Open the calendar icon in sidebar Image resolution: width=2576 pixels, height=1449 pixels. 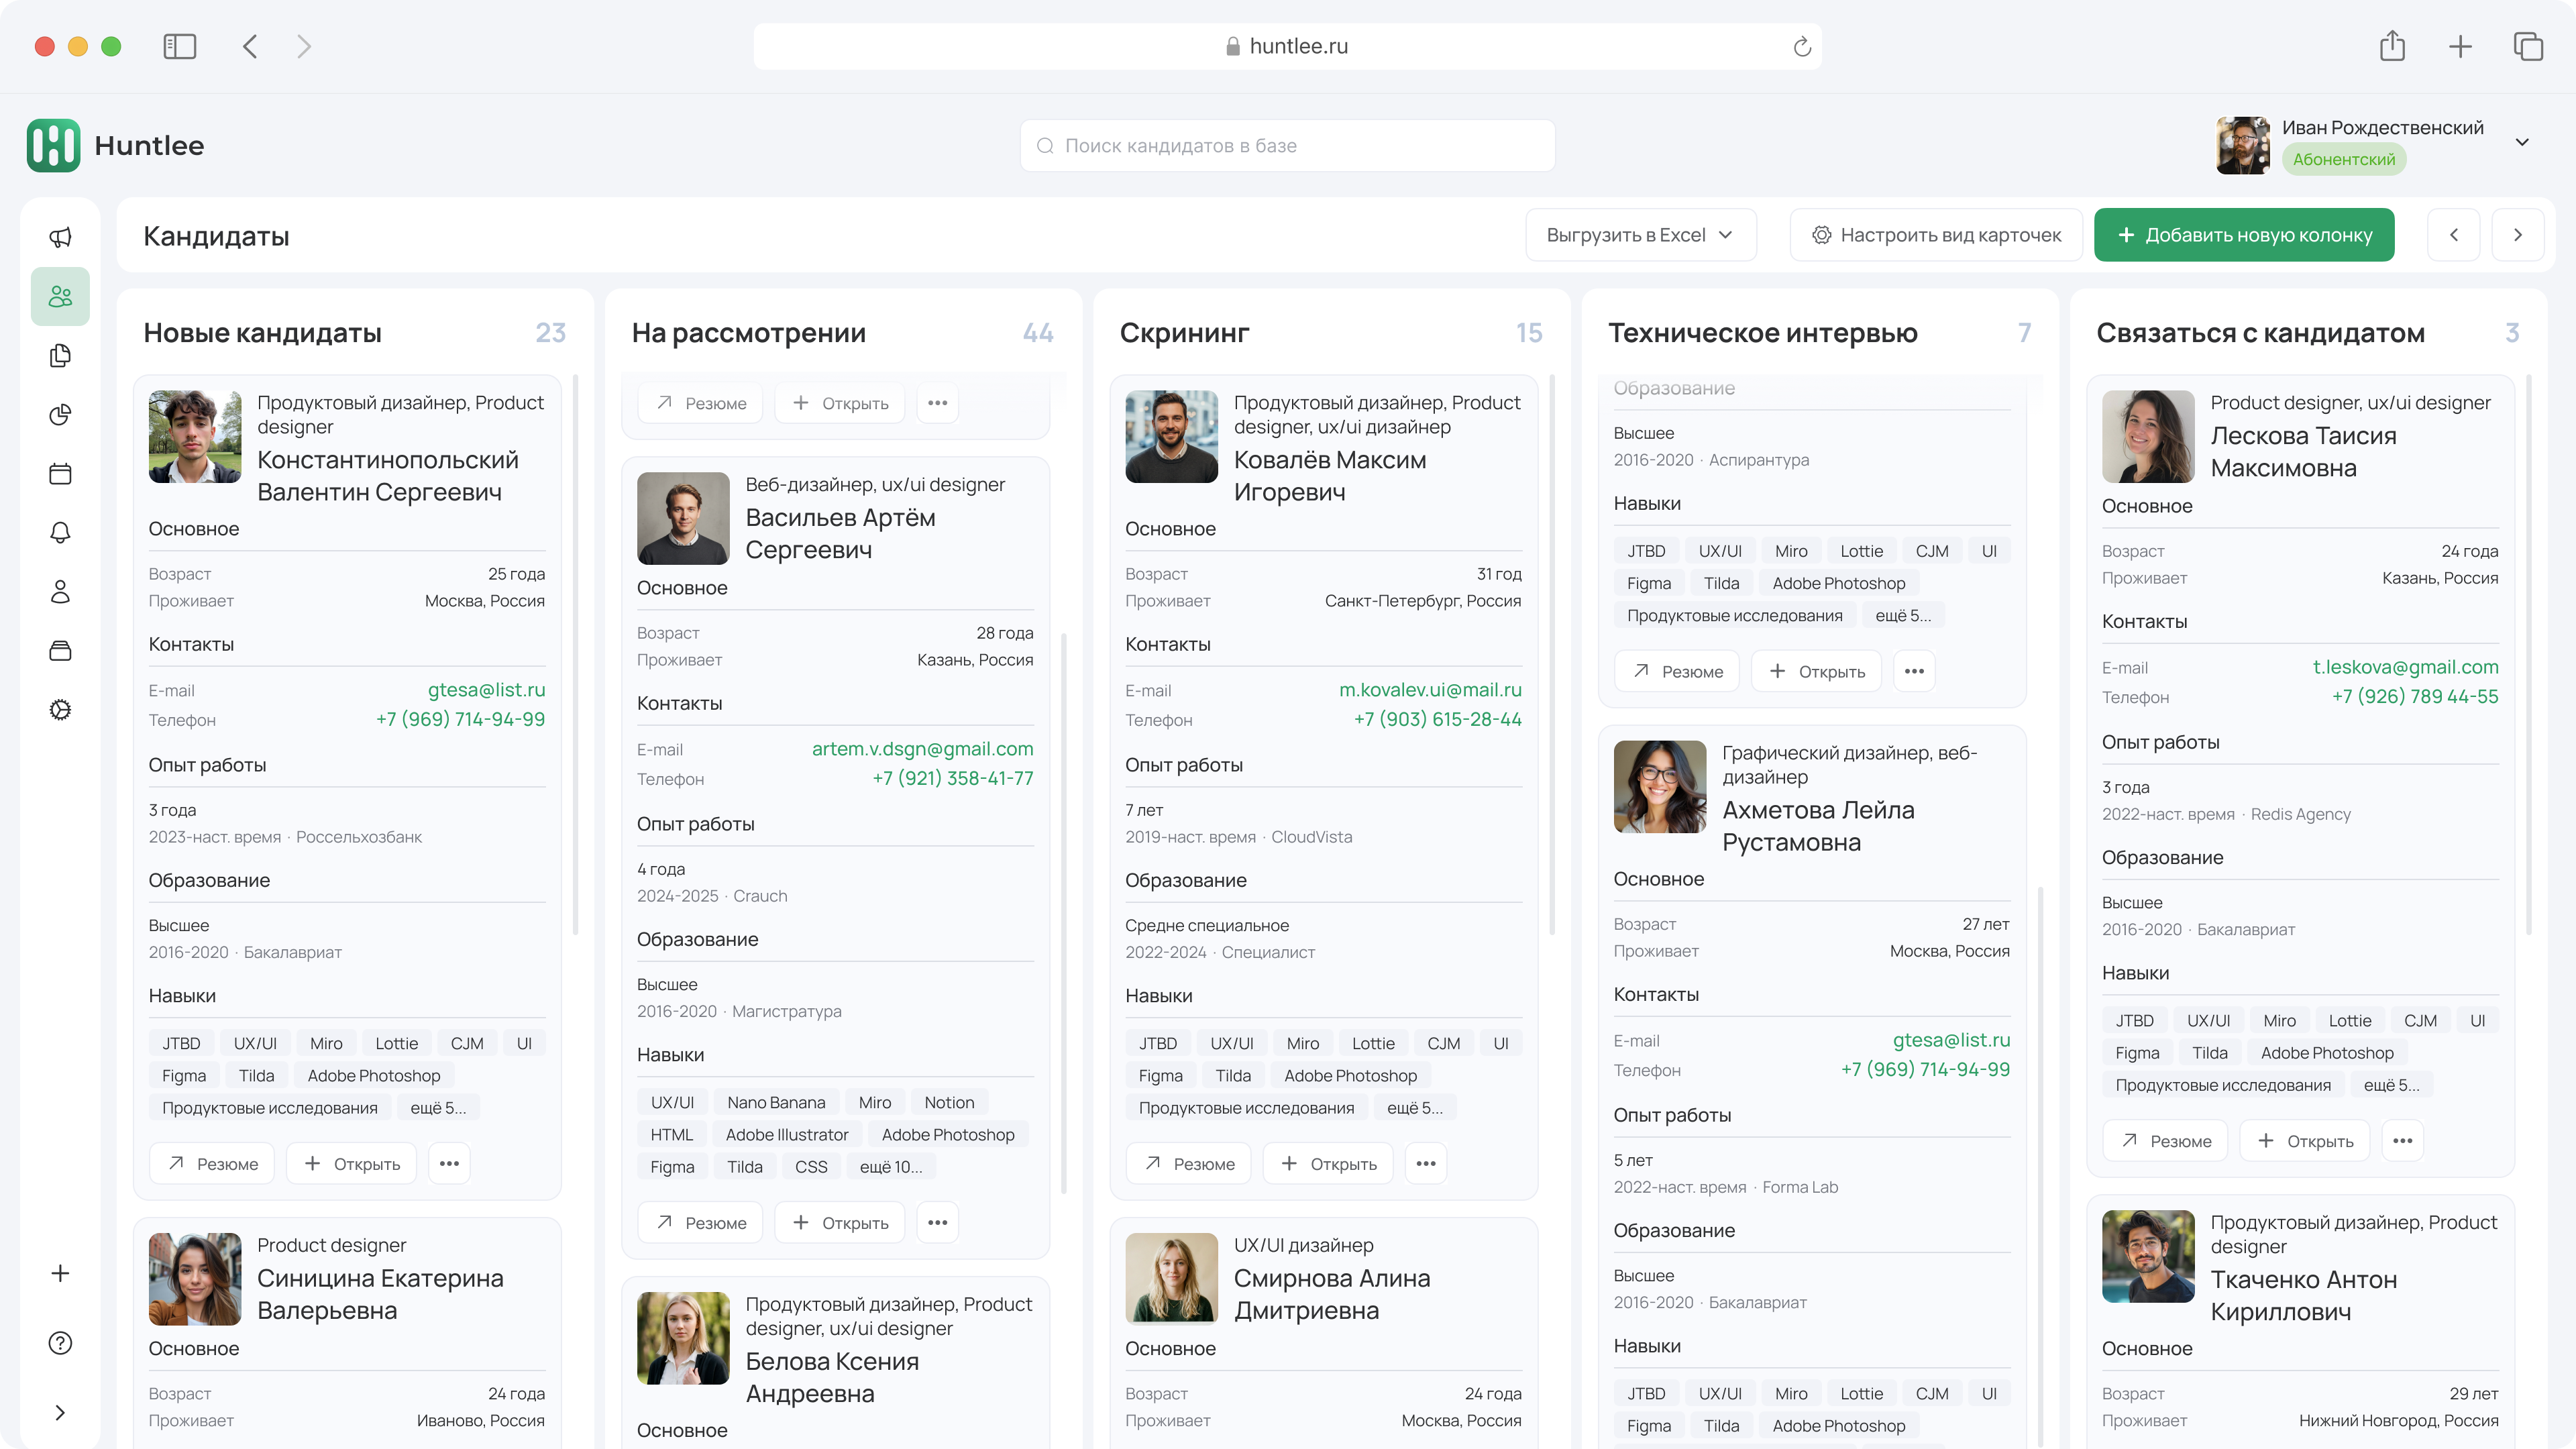(x=60, y=473)
